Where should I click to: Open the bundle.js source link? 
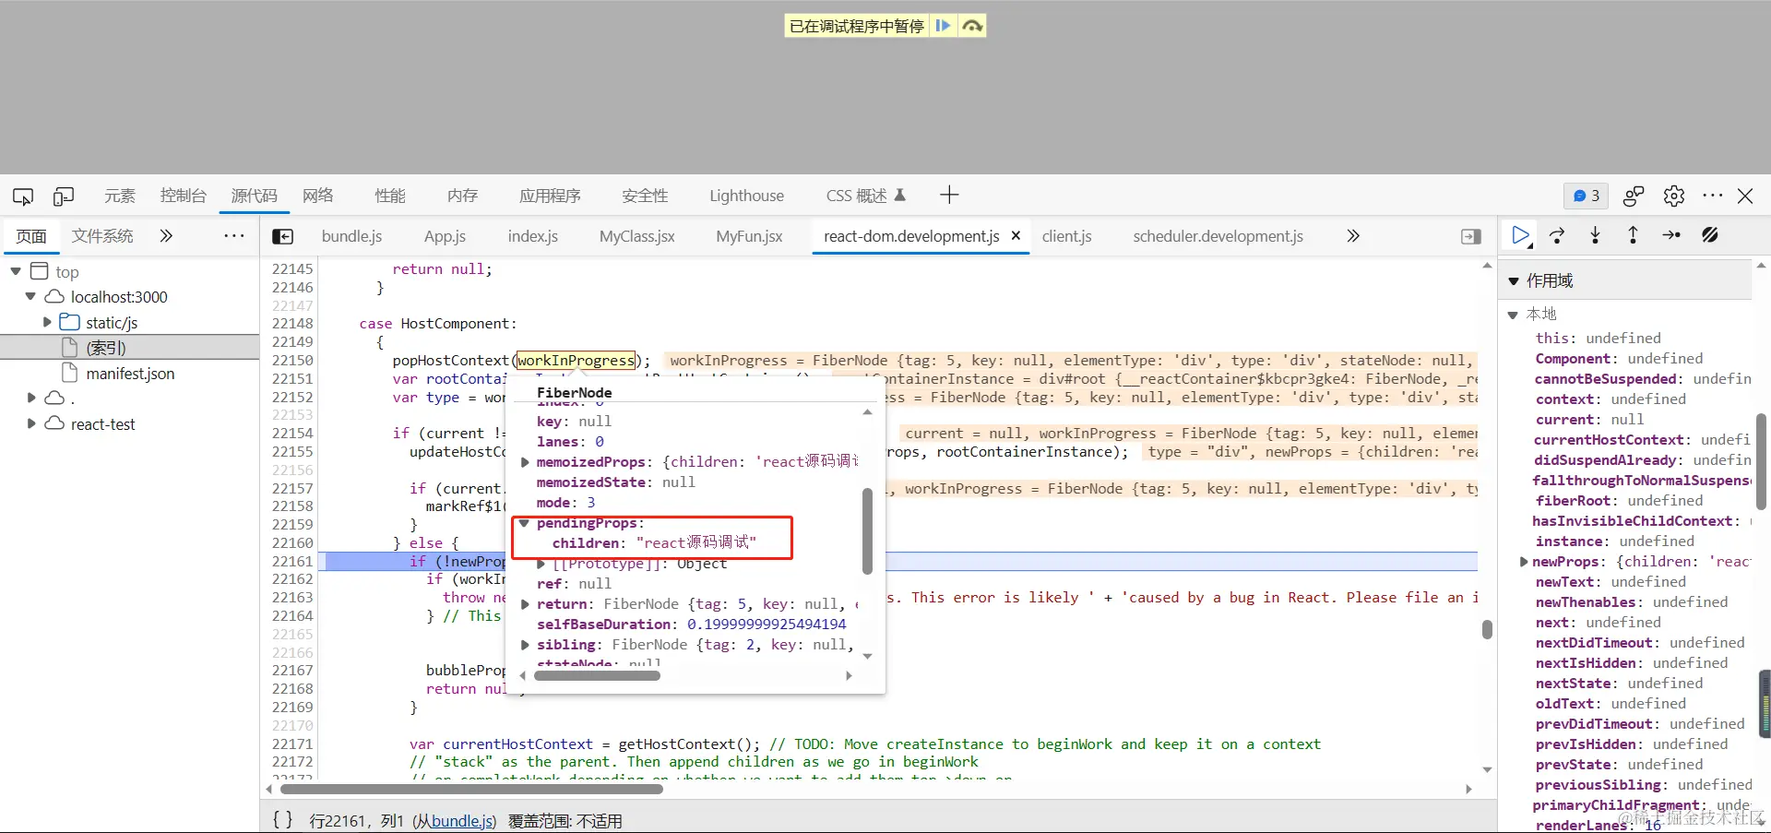tap(461, 820)
